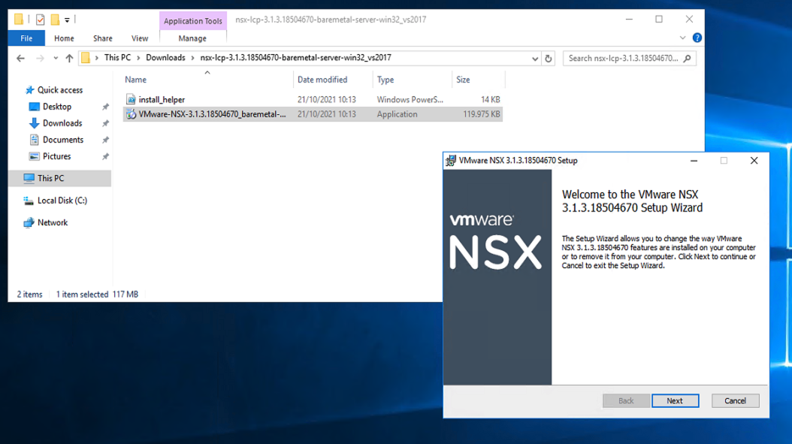Screen dimensions: 792x444
Task: Open the Home ribbon tab
Action: point(64,38)
